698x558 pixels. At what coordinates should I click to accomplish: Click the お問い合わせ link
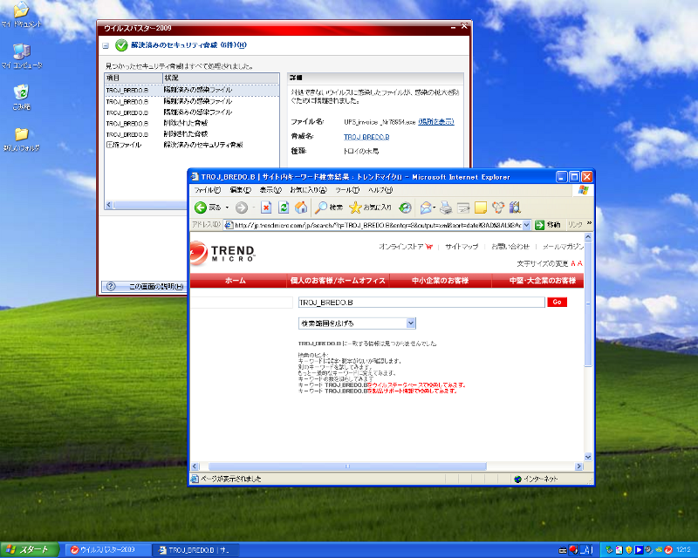coord(510,247)
